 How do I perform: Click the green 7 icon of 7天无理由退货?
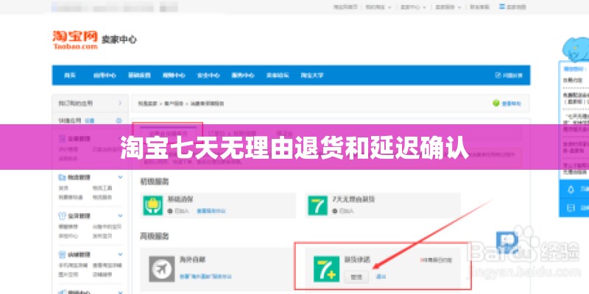click(x=318, y=206)
